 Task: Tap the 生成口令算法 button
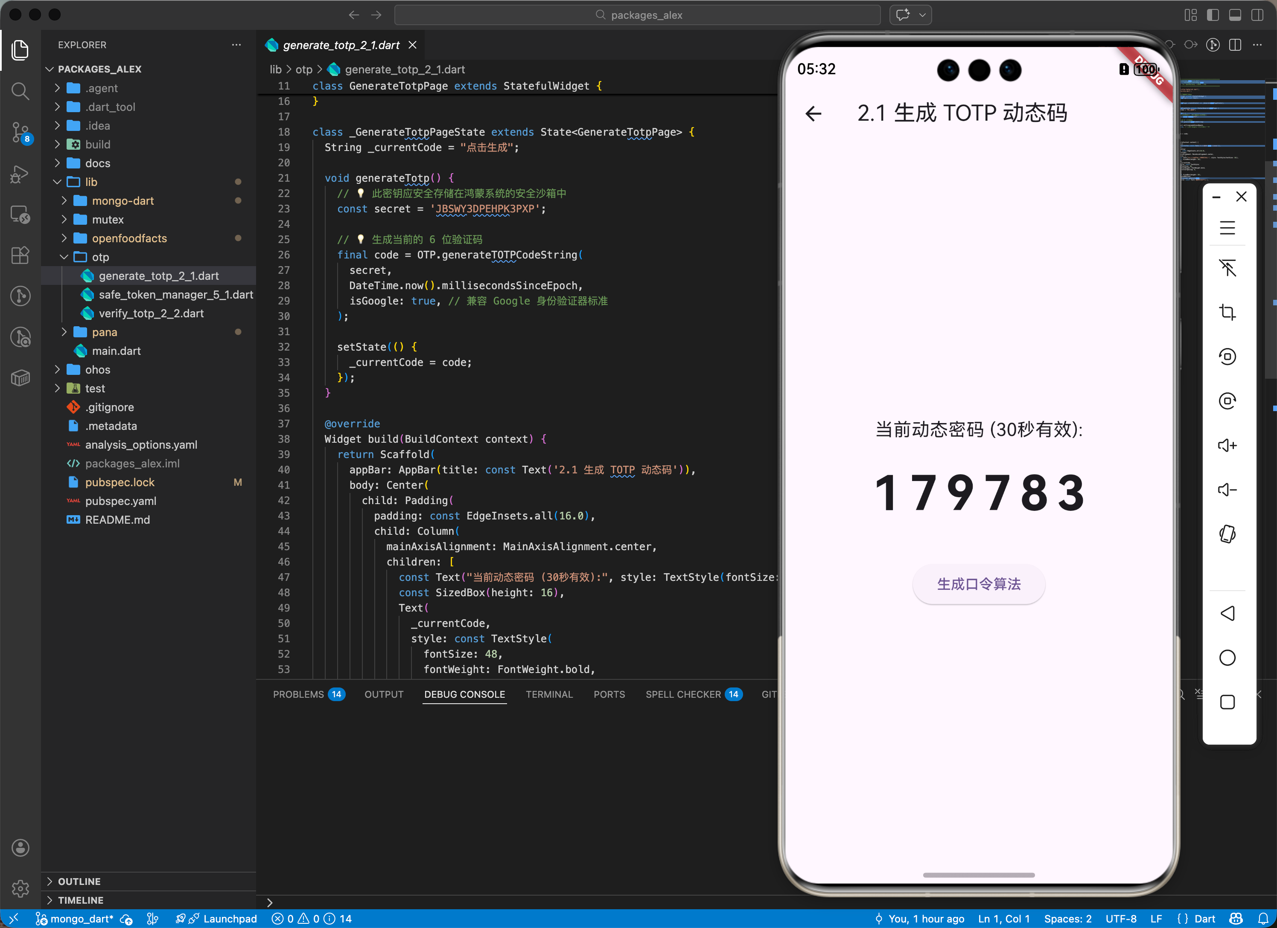[x=978, y=584]
